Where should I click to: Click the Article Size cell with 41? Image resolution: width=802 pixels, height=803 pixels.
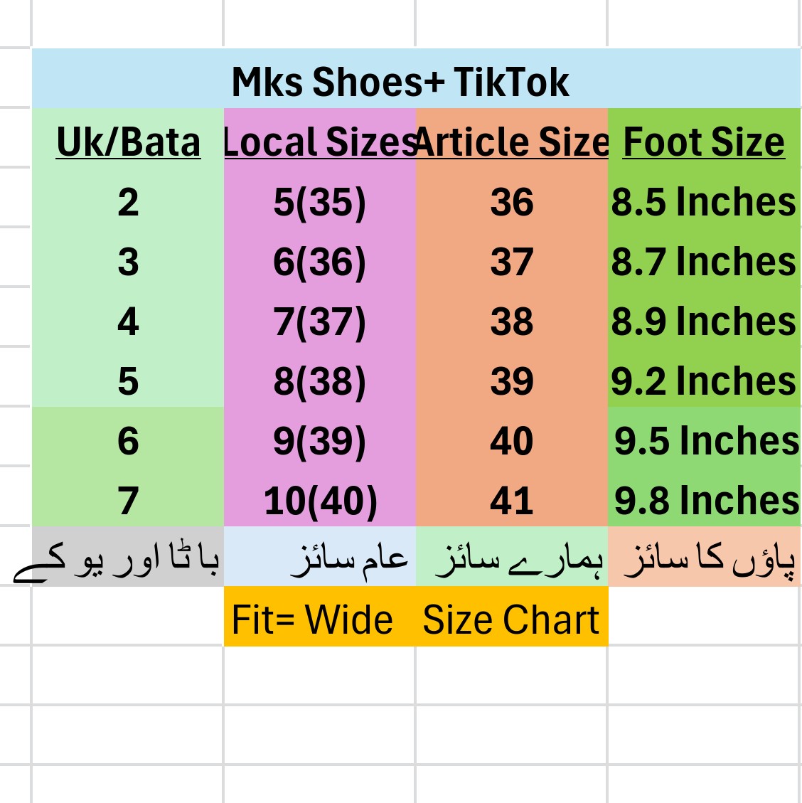point(511,501)
